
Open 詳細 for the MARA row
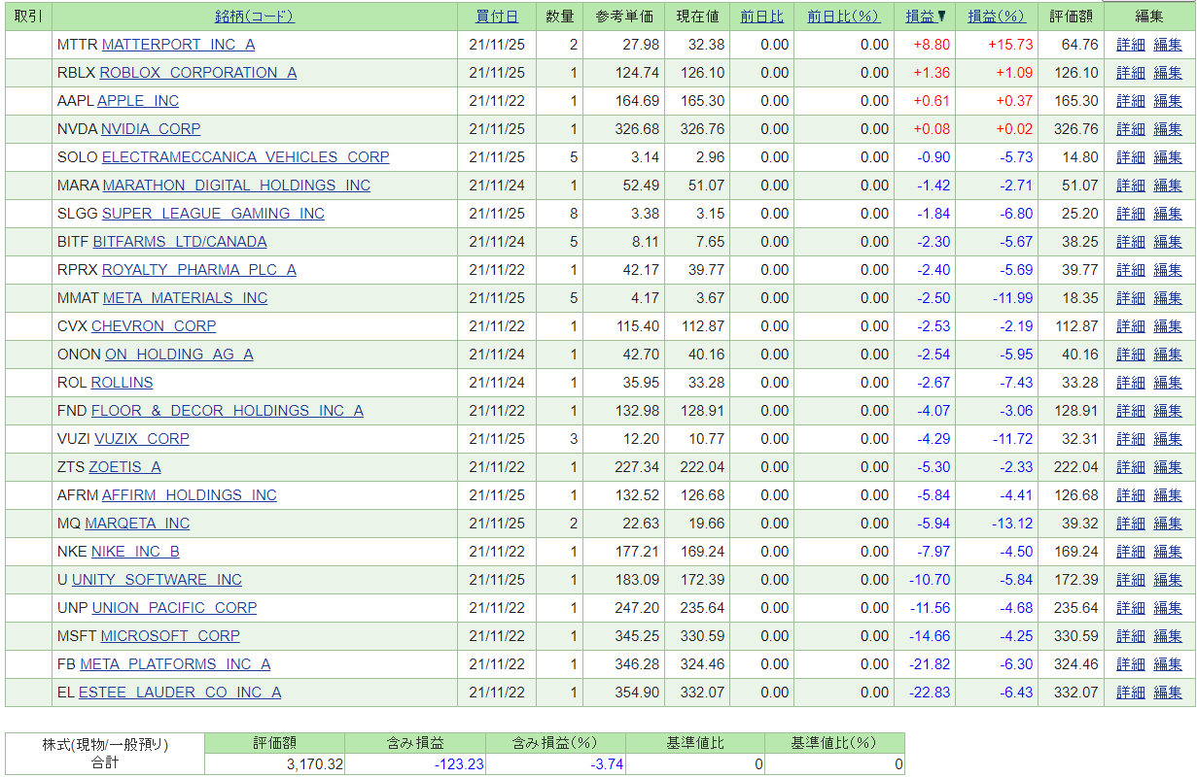1131,186
